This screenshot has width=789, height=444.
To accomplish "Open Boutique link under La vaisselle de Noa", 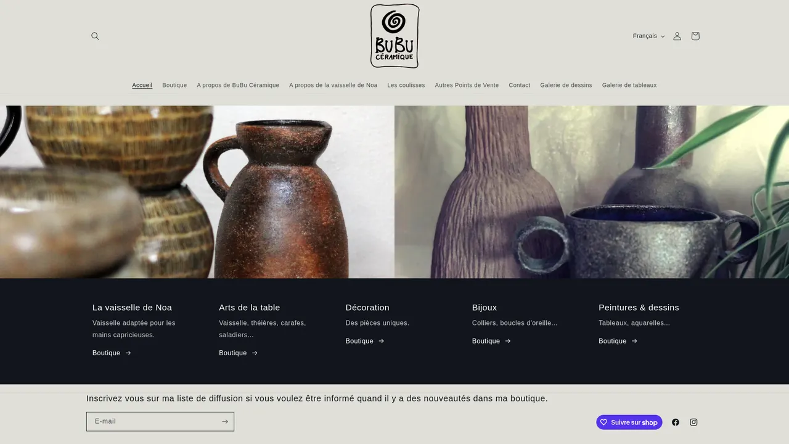I will [112, 353].
